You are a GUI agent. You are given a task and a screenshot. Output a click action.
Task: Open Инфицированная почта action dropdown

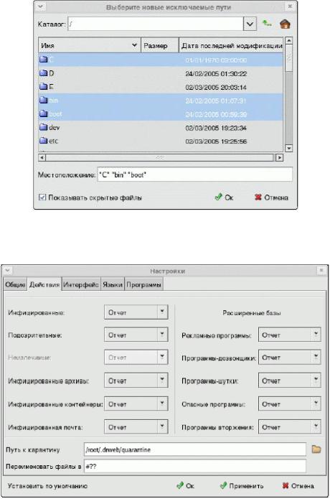tap(162, 426)
